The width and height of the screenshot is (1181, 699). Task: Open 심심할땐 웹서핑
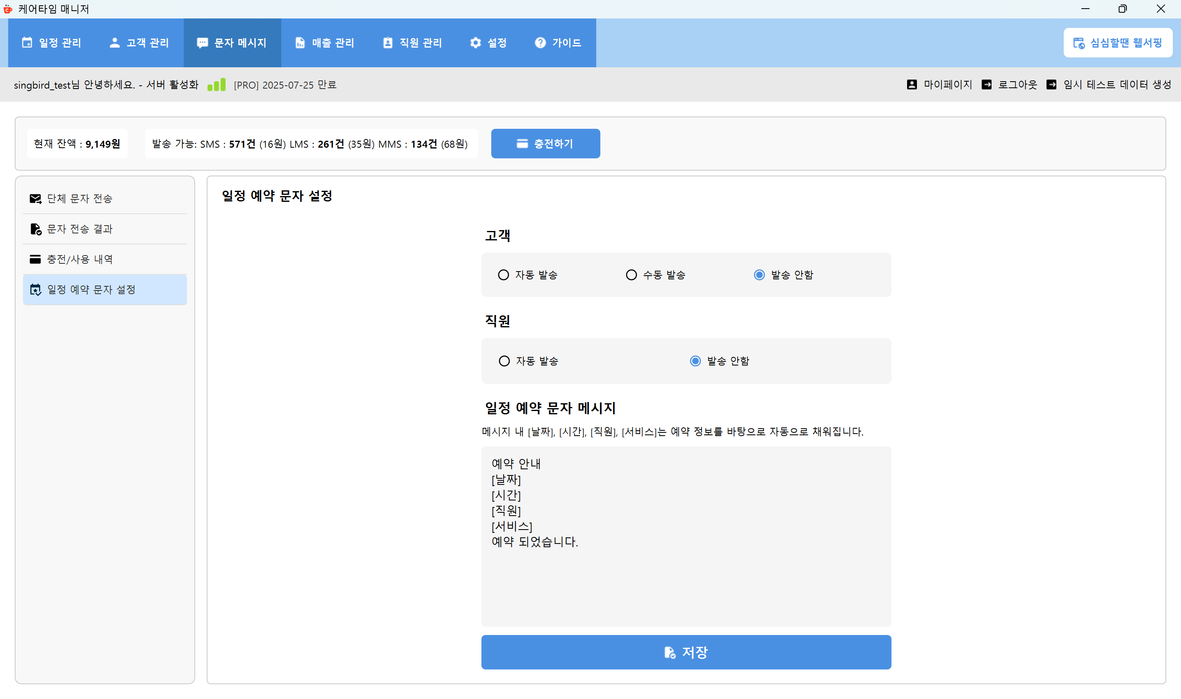pyautogui.click(x=1117, y=42)
